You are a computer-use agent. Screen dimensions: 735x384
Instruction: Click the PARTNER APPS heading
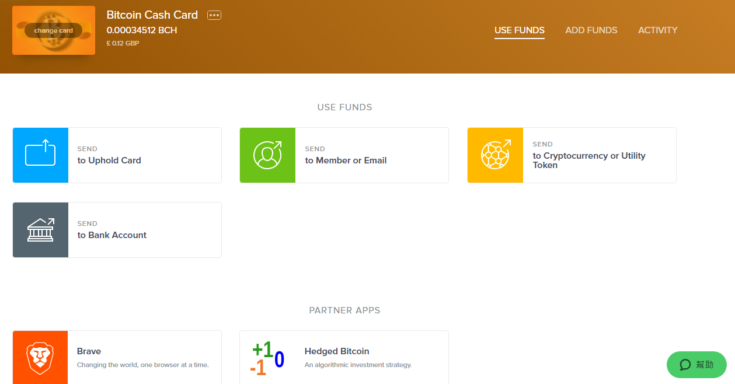click(x=344, y=310)
